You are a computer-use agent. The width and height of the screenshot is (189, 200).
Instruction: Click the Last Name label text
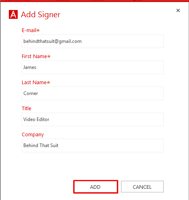[x=34, y=83]
